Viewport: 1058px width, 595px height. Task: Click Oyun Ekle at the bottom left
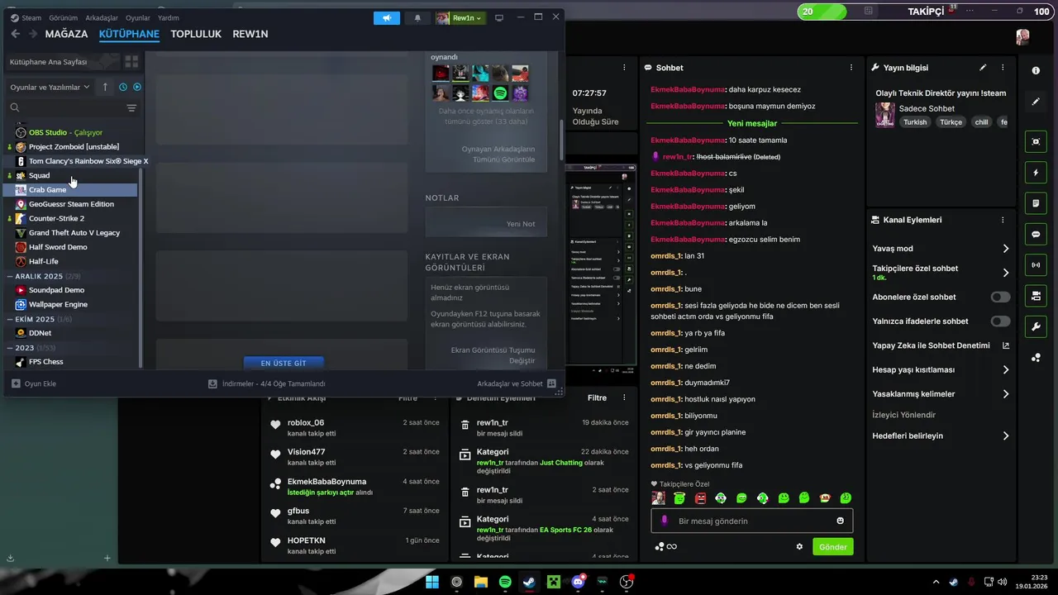[34, 383]
